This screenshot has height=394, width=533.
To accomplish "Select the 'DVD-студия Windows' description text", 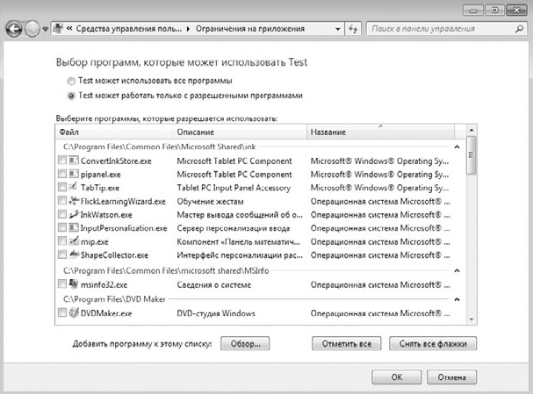I will pyautogui.click(x=216, y=313).
